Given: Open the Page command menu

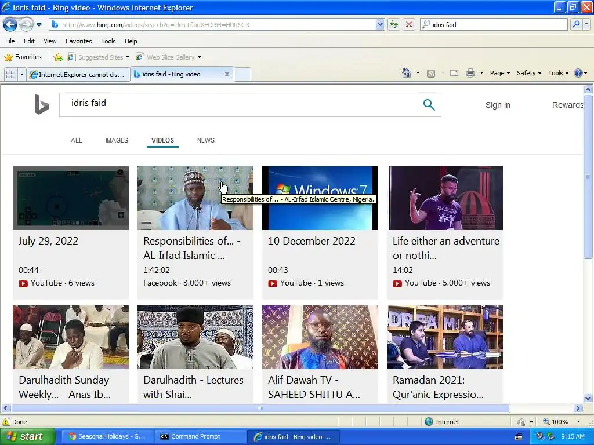Looking at the screenshot, I should 499,73.
